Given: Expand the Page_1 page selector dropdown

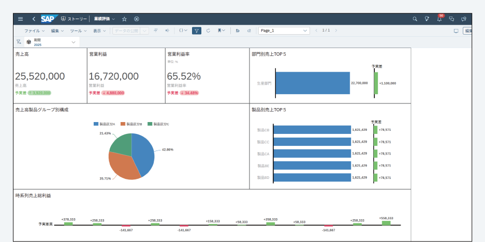Looking at the screenshot, I should pyautogui.click(x=306, y=31).
